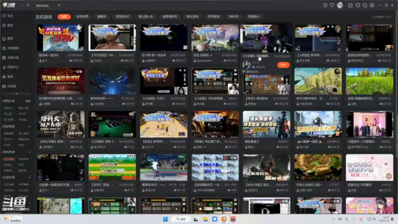Show hidden tray icons with the taskbar chevron

coord(333,219)
